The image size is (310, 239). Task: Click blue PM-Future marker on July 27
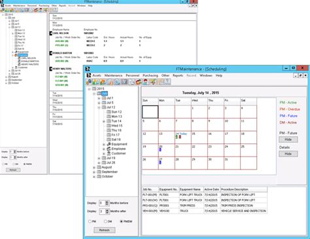coord(160,162)
